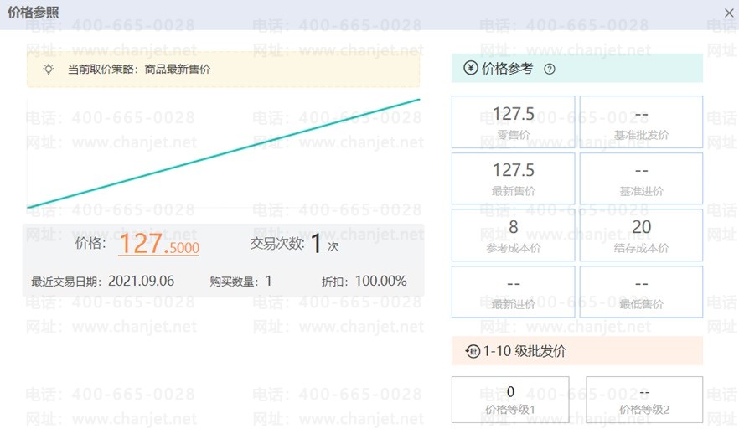Click the 折扣 100.00% value
Image resolution: width=739 pixels, height=434 pixels.
point(380,282)
